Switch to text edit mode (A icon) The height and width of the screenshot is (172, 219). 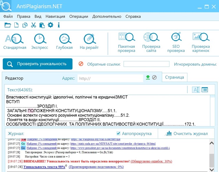pos(196,89)
